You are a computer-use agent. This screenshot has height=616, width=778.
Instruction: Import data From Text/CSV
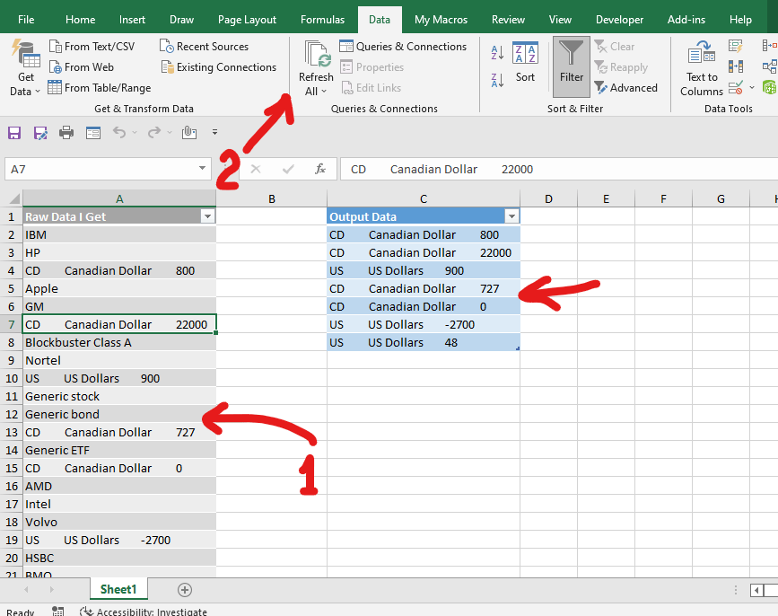[92, 46]
